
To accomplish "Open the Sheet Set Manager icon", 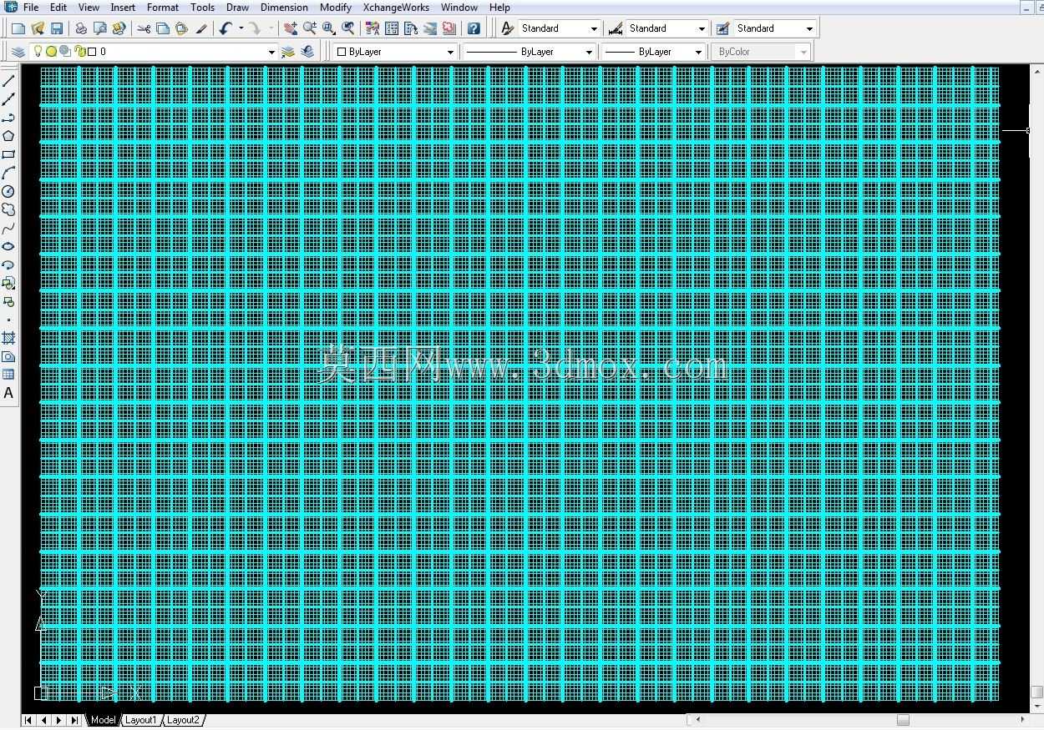I will [430, 28].
